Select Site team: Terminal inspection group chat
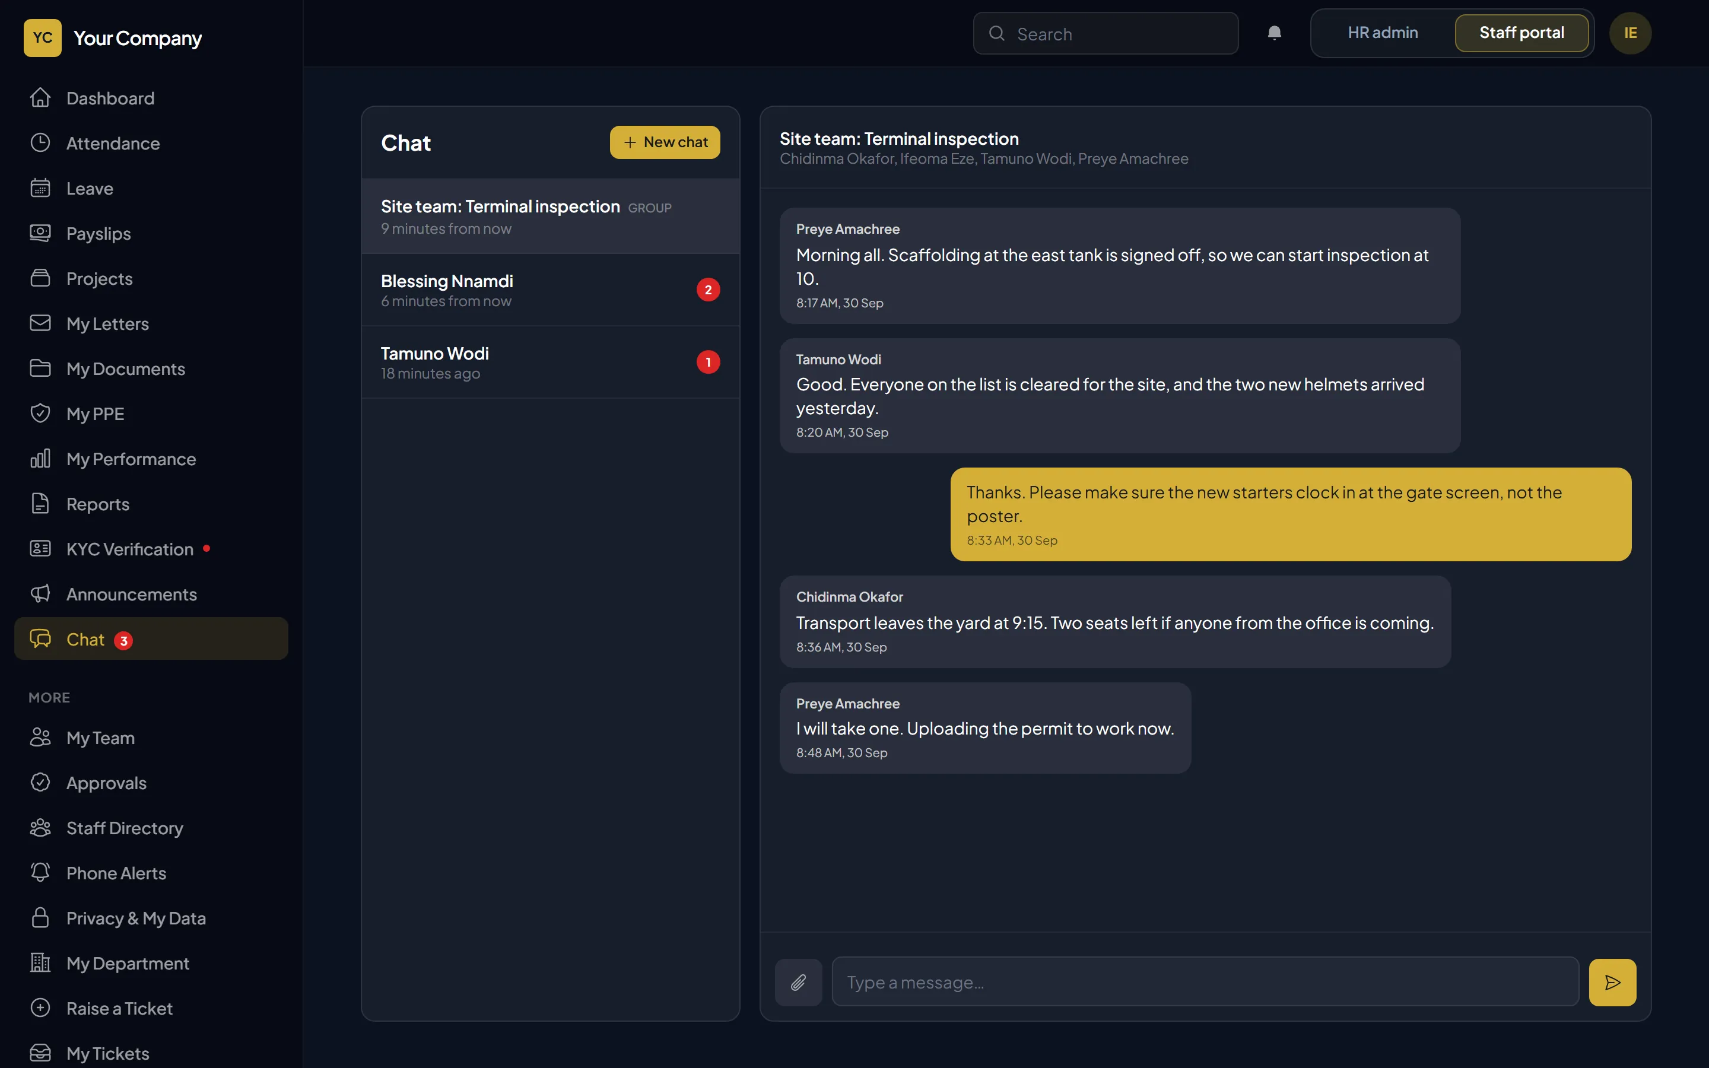Screen dimensions: 1709x1068 coord(550,216)
